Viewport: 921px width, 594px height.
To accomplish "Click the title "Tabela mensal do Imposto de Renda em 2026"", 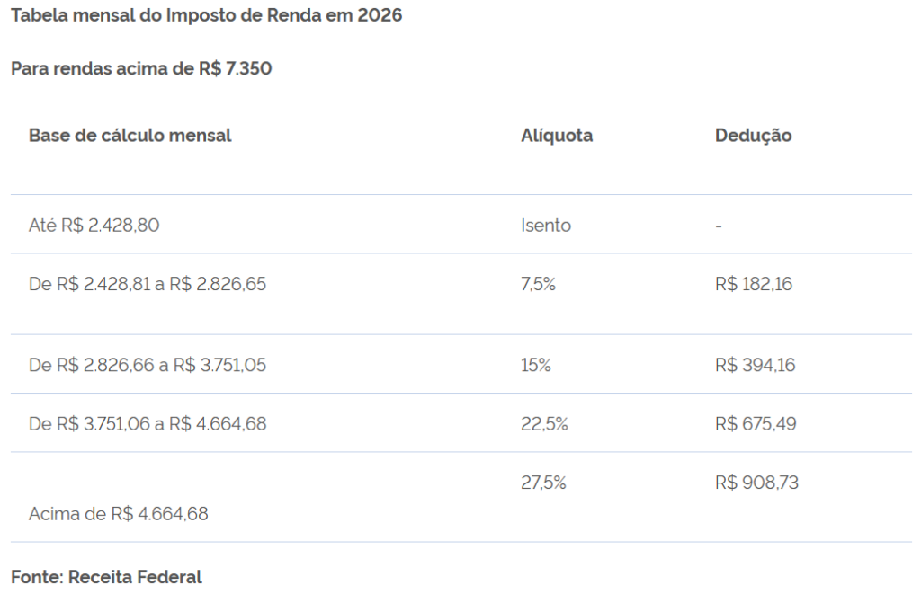I will [206, 17].
